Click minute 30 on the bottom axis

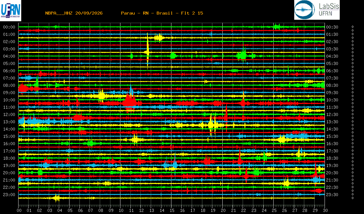pyautogui.click(x=325, y=210)
